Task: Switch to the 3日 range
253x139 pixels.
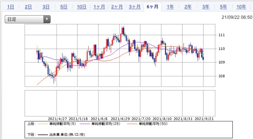Action: point(46,7)
